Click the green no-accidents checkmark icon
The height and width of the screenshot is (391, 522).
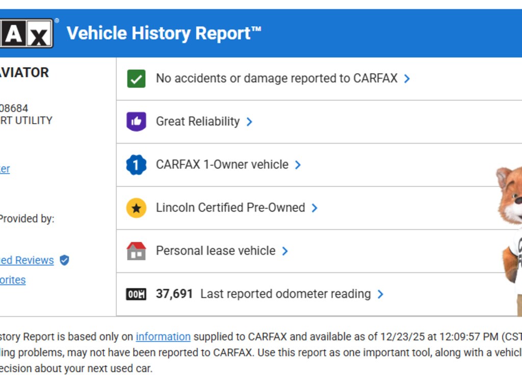(136, 79)
